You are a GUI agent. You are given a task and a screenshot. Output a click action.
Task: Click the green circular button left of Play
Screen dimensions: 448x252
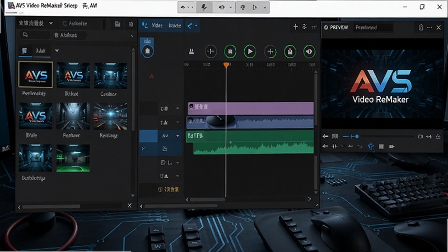[x=230, y=52]
